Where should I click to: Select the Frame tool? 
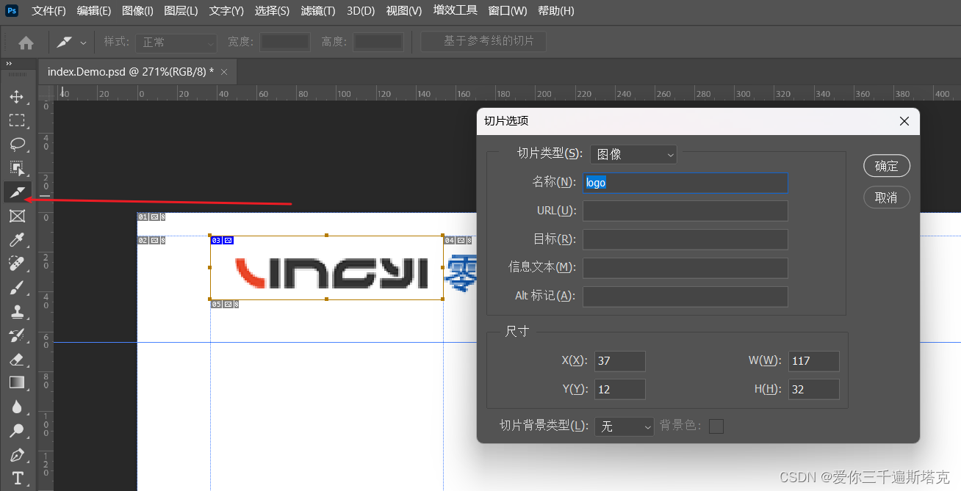pyautogui.click(x=17, y=216)
